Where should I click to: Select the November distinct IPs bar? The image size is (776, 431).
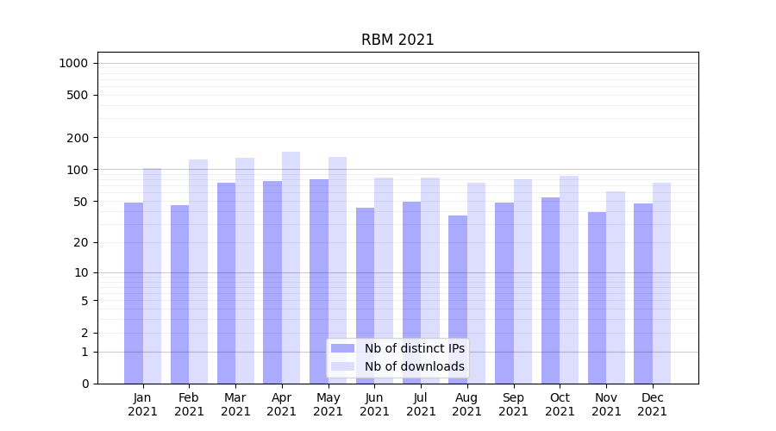(597, 297)
